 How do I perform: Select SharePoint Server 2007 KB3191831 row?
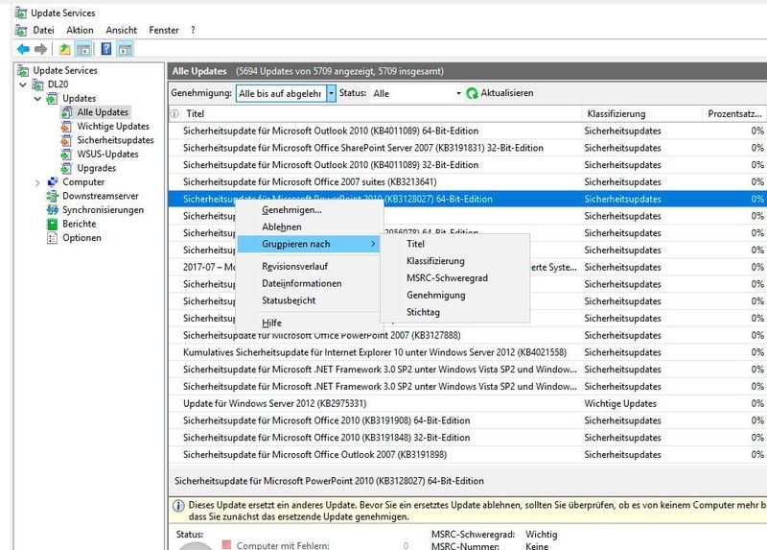point(468,148)
